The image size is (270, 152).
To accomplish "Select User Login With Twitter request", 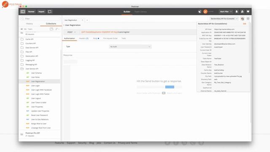I will coord(40,94).
